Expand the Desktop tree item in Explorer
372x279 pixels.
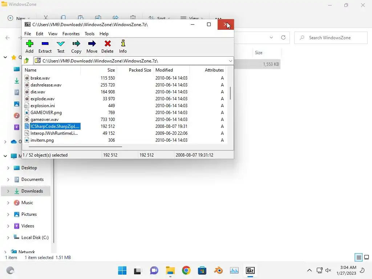click(x=8, y=168)
